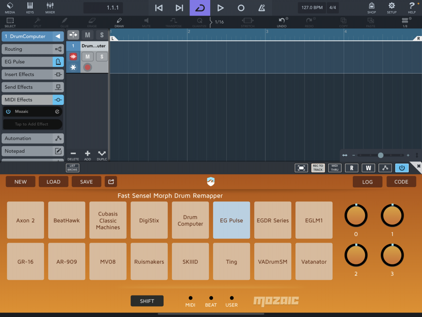Screen dimensions: 422x317
Task: Jump to the next locator
Action: pyautogui.click(x=179, y=8)
